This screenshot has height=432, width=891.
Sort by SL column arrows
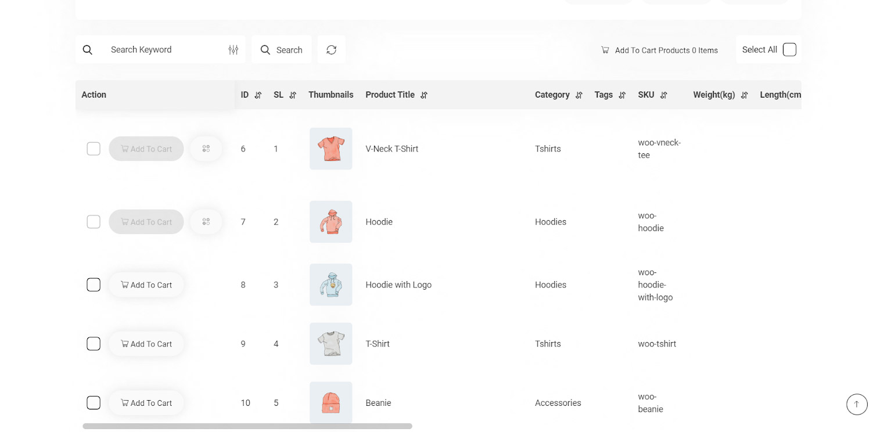click(x=293, y=95)
